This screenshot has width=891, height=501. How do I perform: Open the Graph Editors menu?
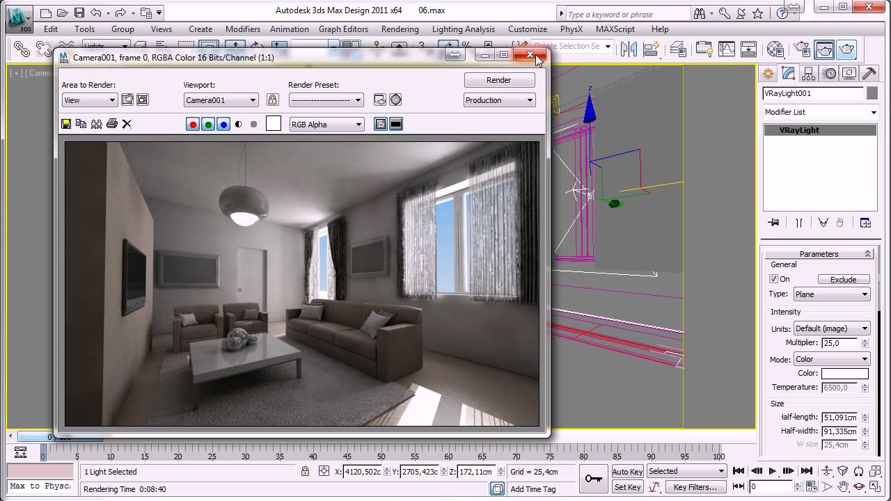tap(343, 29)
